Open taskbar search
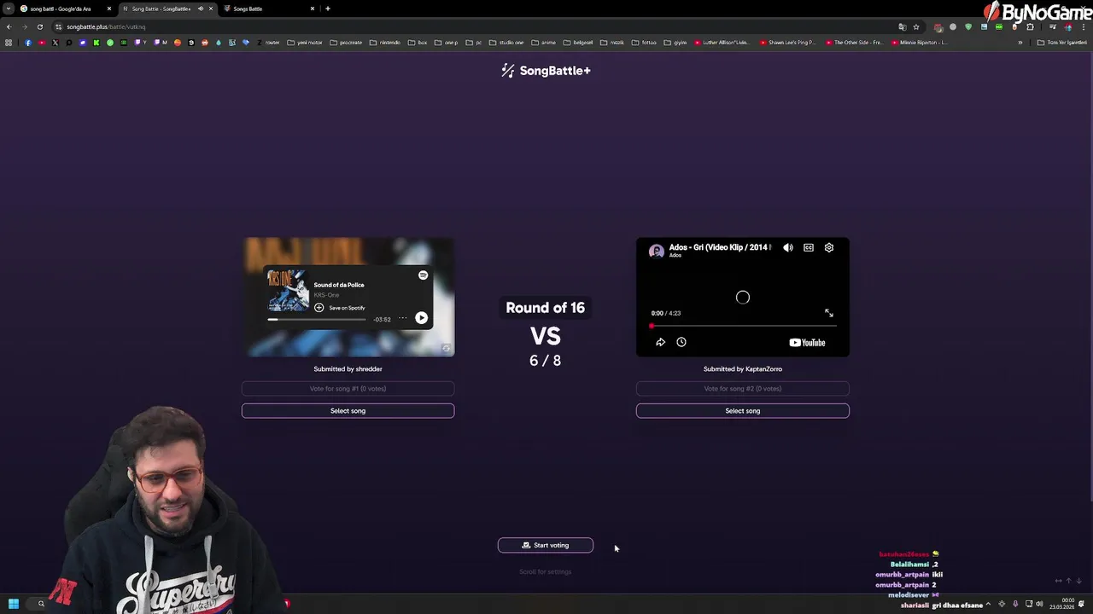The height and width of the screenshot is (614, 1093). pos(40,604)
